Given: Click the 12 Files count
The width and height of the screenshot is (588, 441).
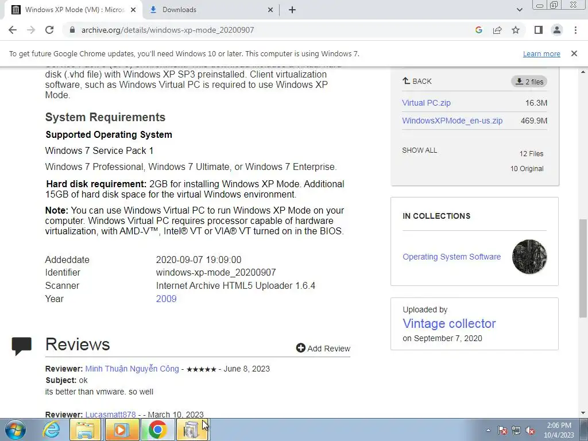Looking at the screenshot, I should [531, 154].
